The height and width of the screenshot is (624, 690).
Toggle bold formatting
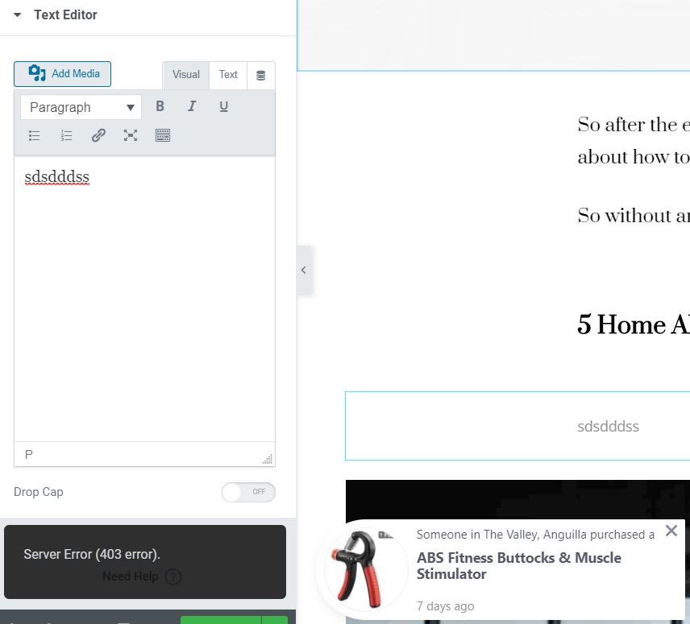tap(160, 106)
